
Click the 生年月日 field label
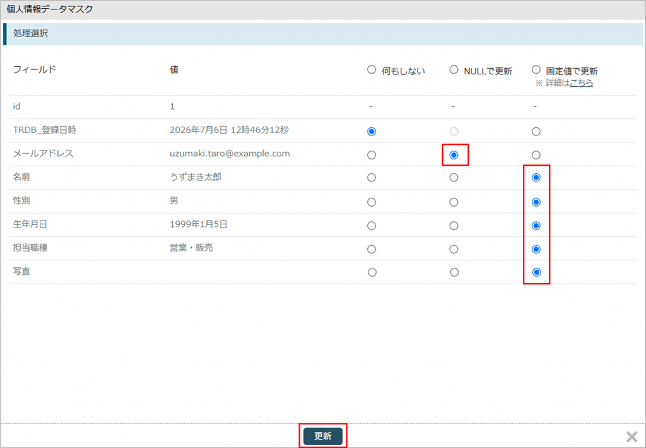(30, 224)
